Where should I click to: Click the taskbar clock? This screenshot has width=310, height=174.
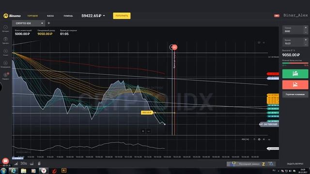point(303,171)
